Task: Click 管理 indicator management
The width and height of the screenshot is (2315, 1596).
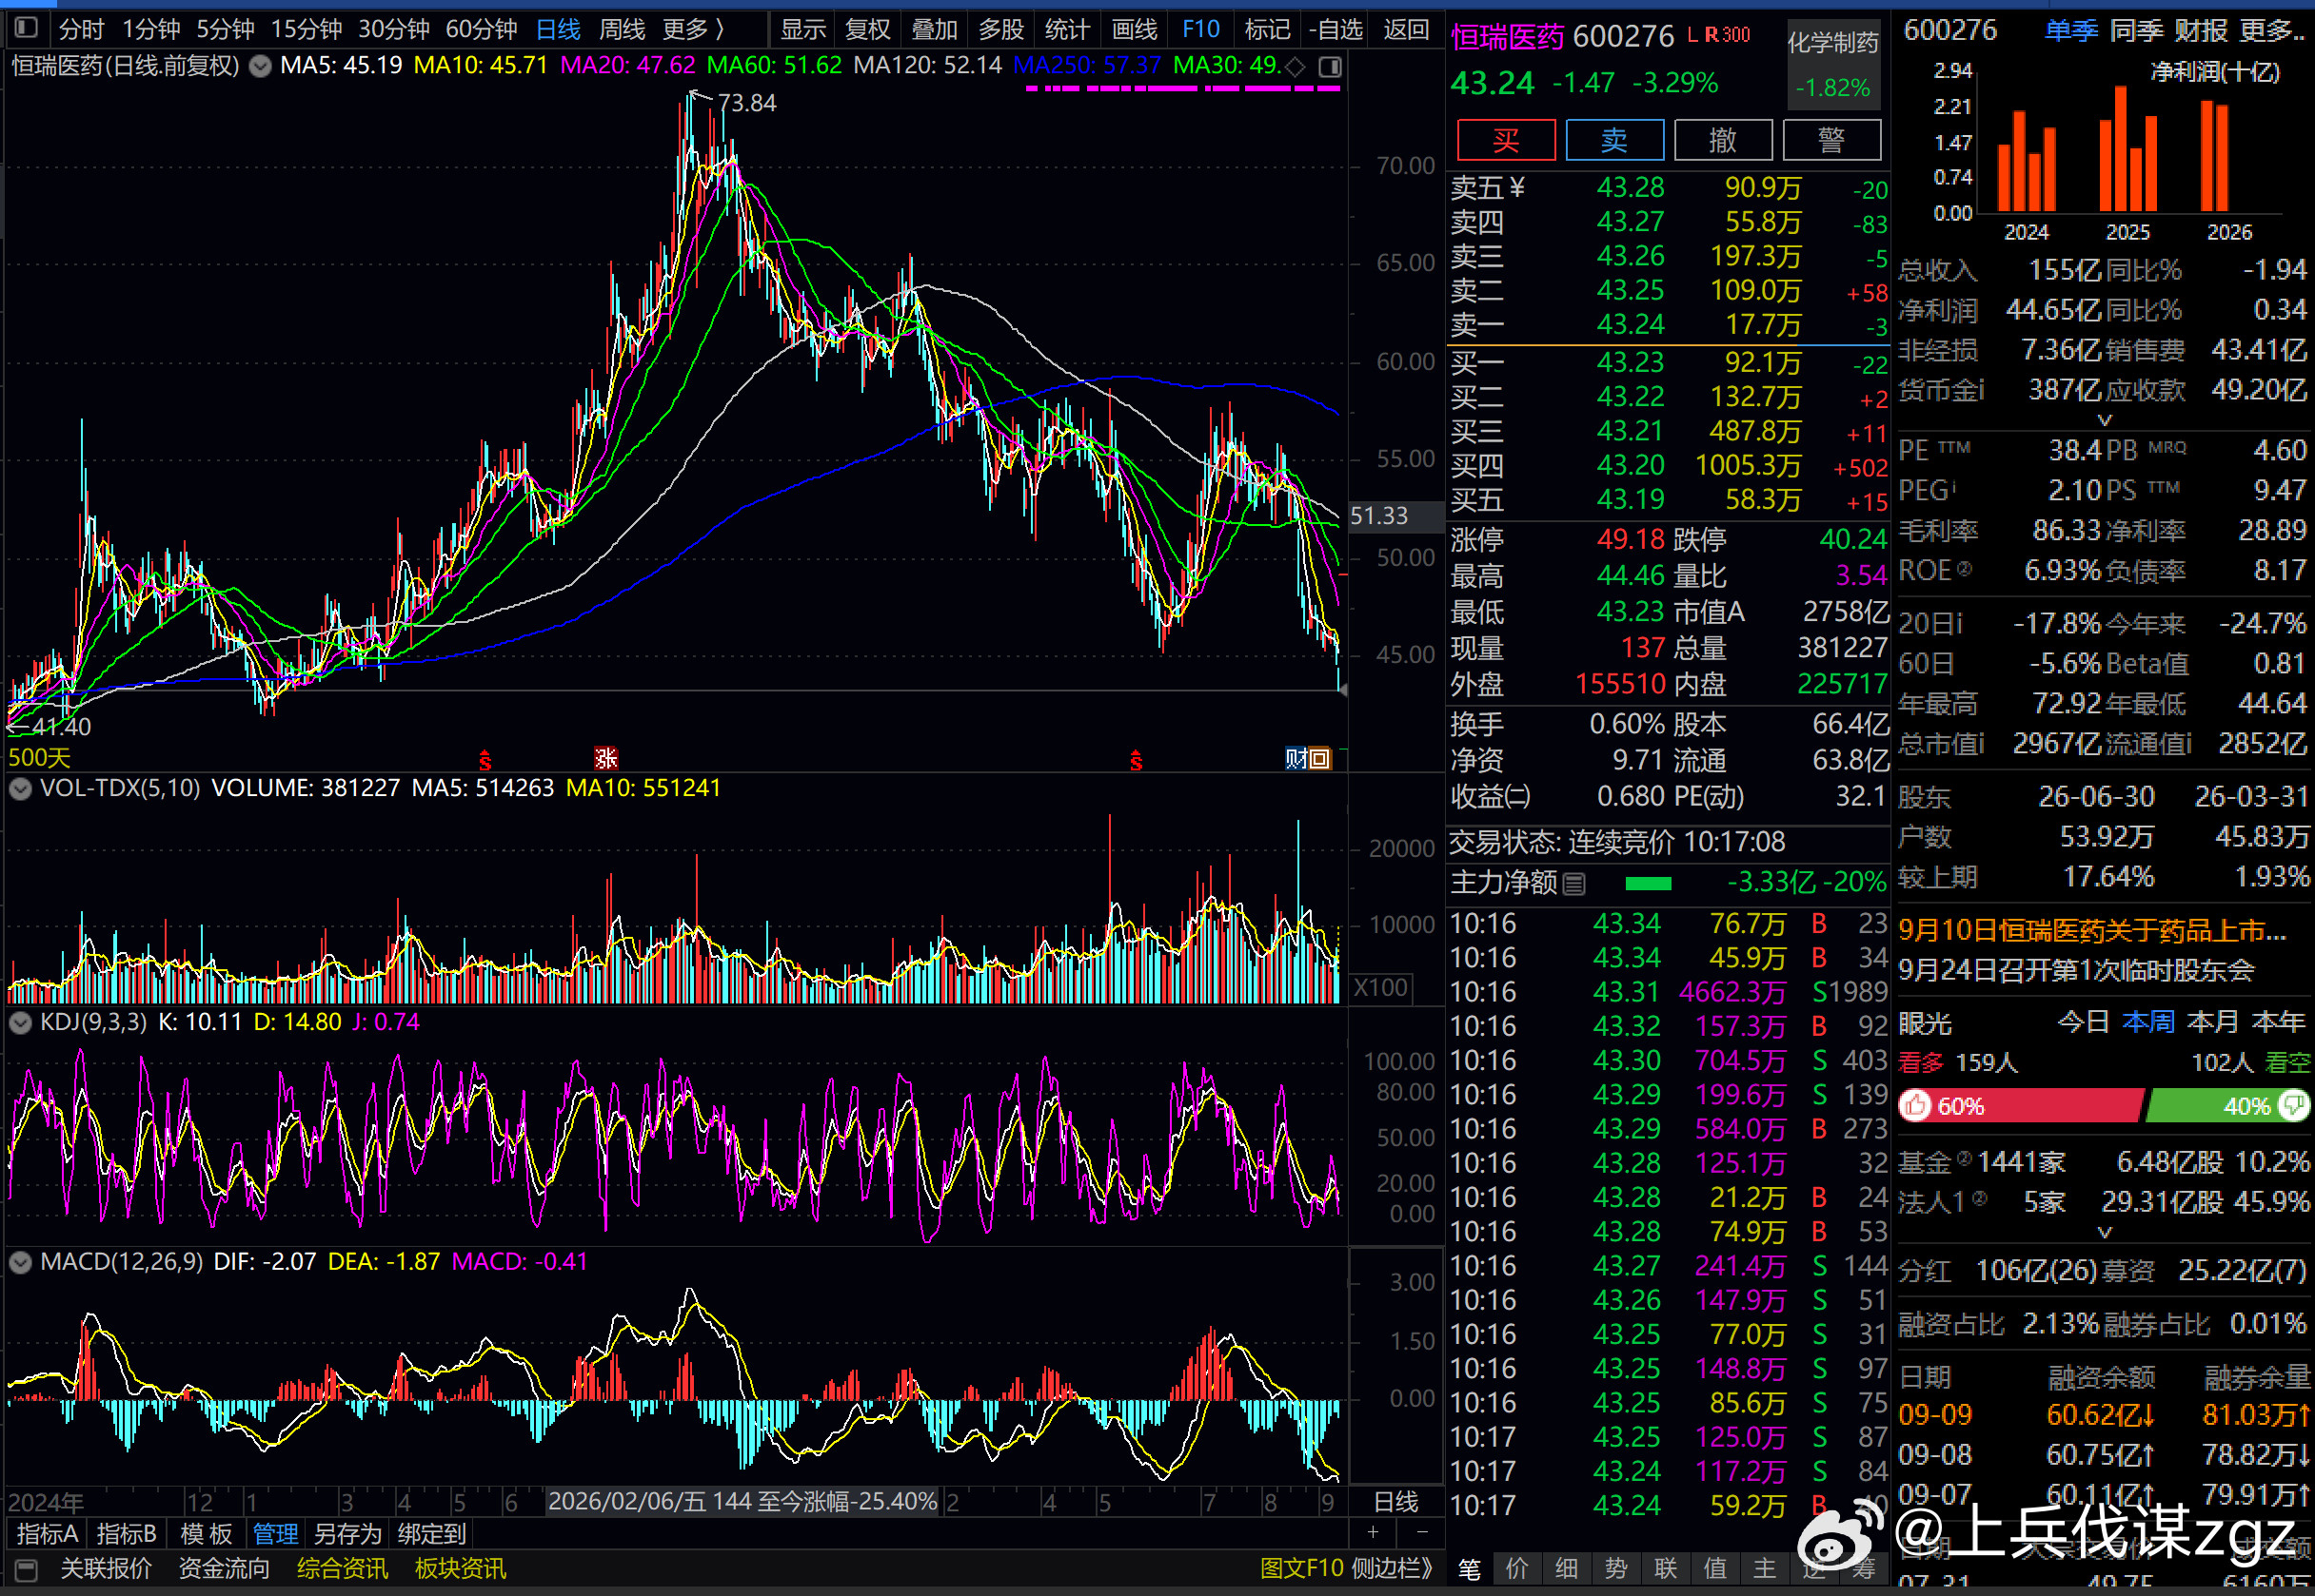Action: 275,1535
